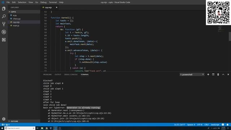Open the Search view in activity bar

click(4, 16)
